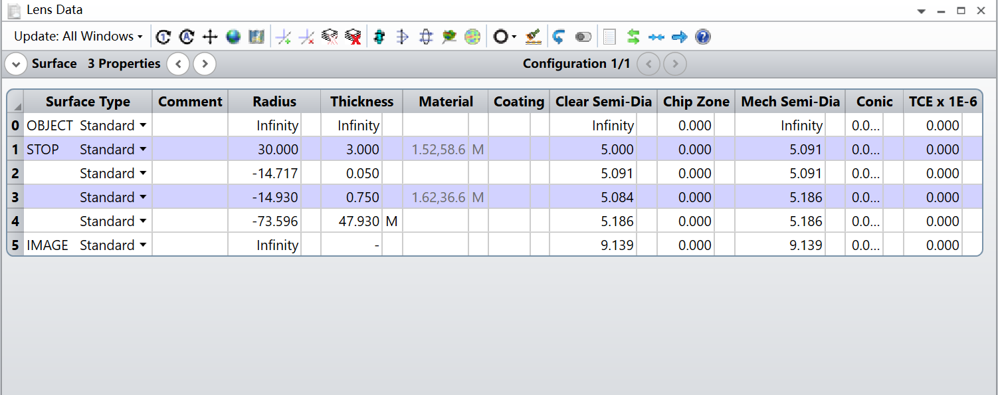The height and width of the screenshot is (395, 998).
Task: Go to previous surface properties
Action: point(178,64)
